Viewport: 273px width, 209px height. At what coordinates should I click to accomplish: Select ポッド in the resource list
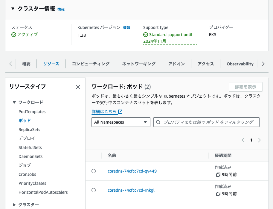point(25,121)
